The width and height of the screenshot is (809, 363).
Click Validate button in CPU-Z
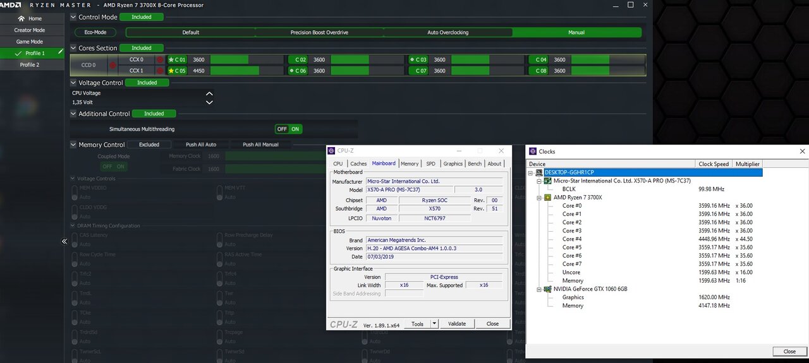coord(457,324)
